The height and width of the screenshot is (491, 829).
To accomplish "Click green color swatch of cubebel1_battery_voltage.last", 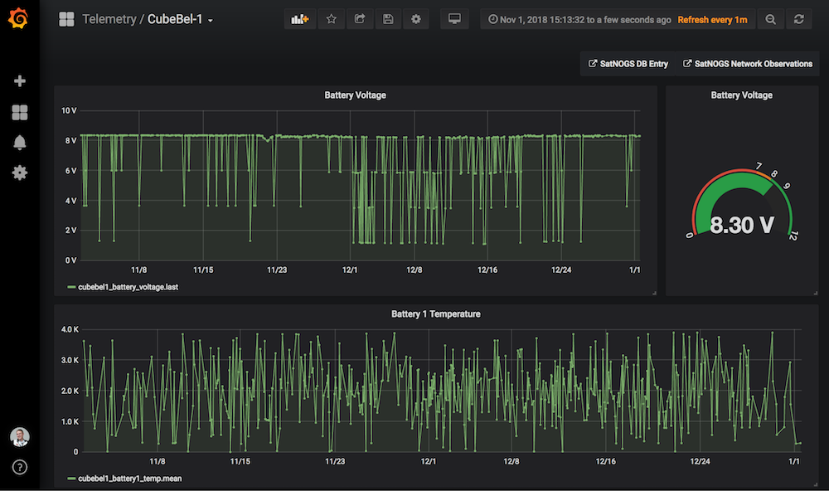I will point(71,287).
